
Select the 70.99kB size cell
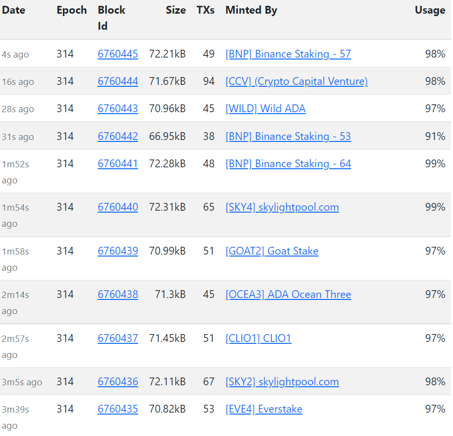(167, 251)
